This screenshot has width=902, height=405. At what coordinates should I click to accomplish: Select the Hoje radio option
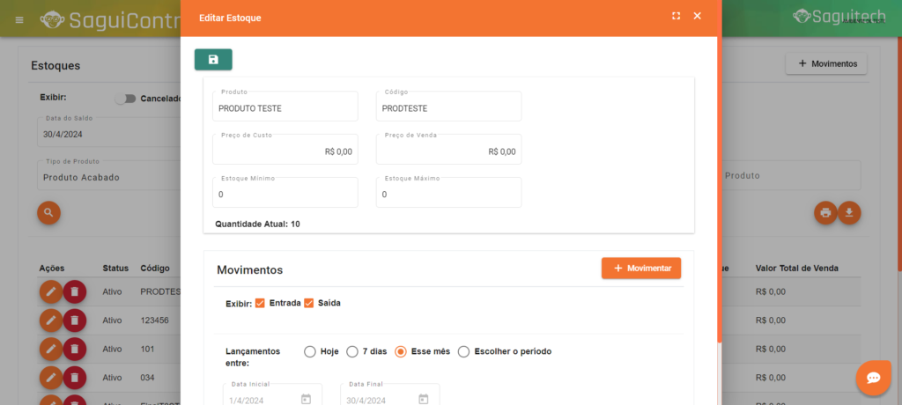tap(310, 351)
